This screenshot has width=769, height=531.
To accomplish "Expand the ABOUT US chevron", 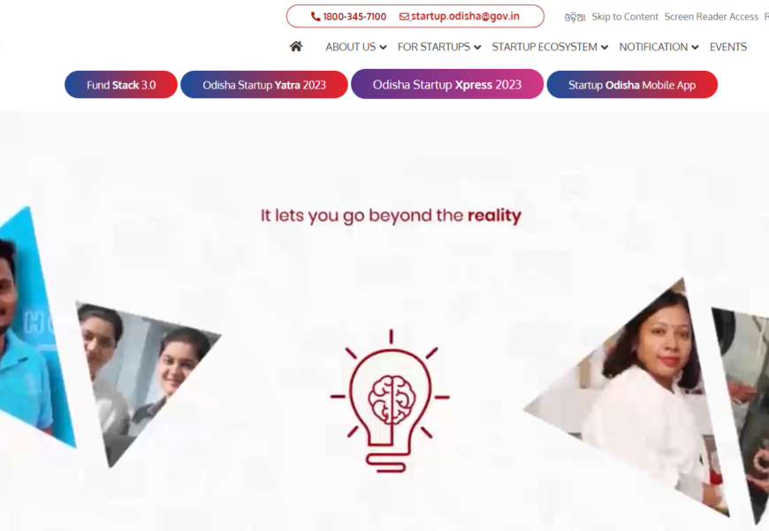I will click(x=383, y=47).
